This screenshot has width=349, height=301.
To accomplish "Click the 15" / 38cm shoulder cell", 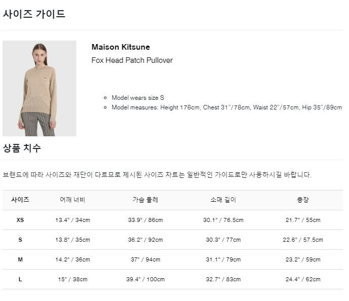I will [72, 279].
